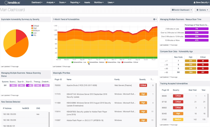Select KB4287903 Adobe Flash Player update row
This screenshot has width=210, height=127.
(x=104, y=113)
